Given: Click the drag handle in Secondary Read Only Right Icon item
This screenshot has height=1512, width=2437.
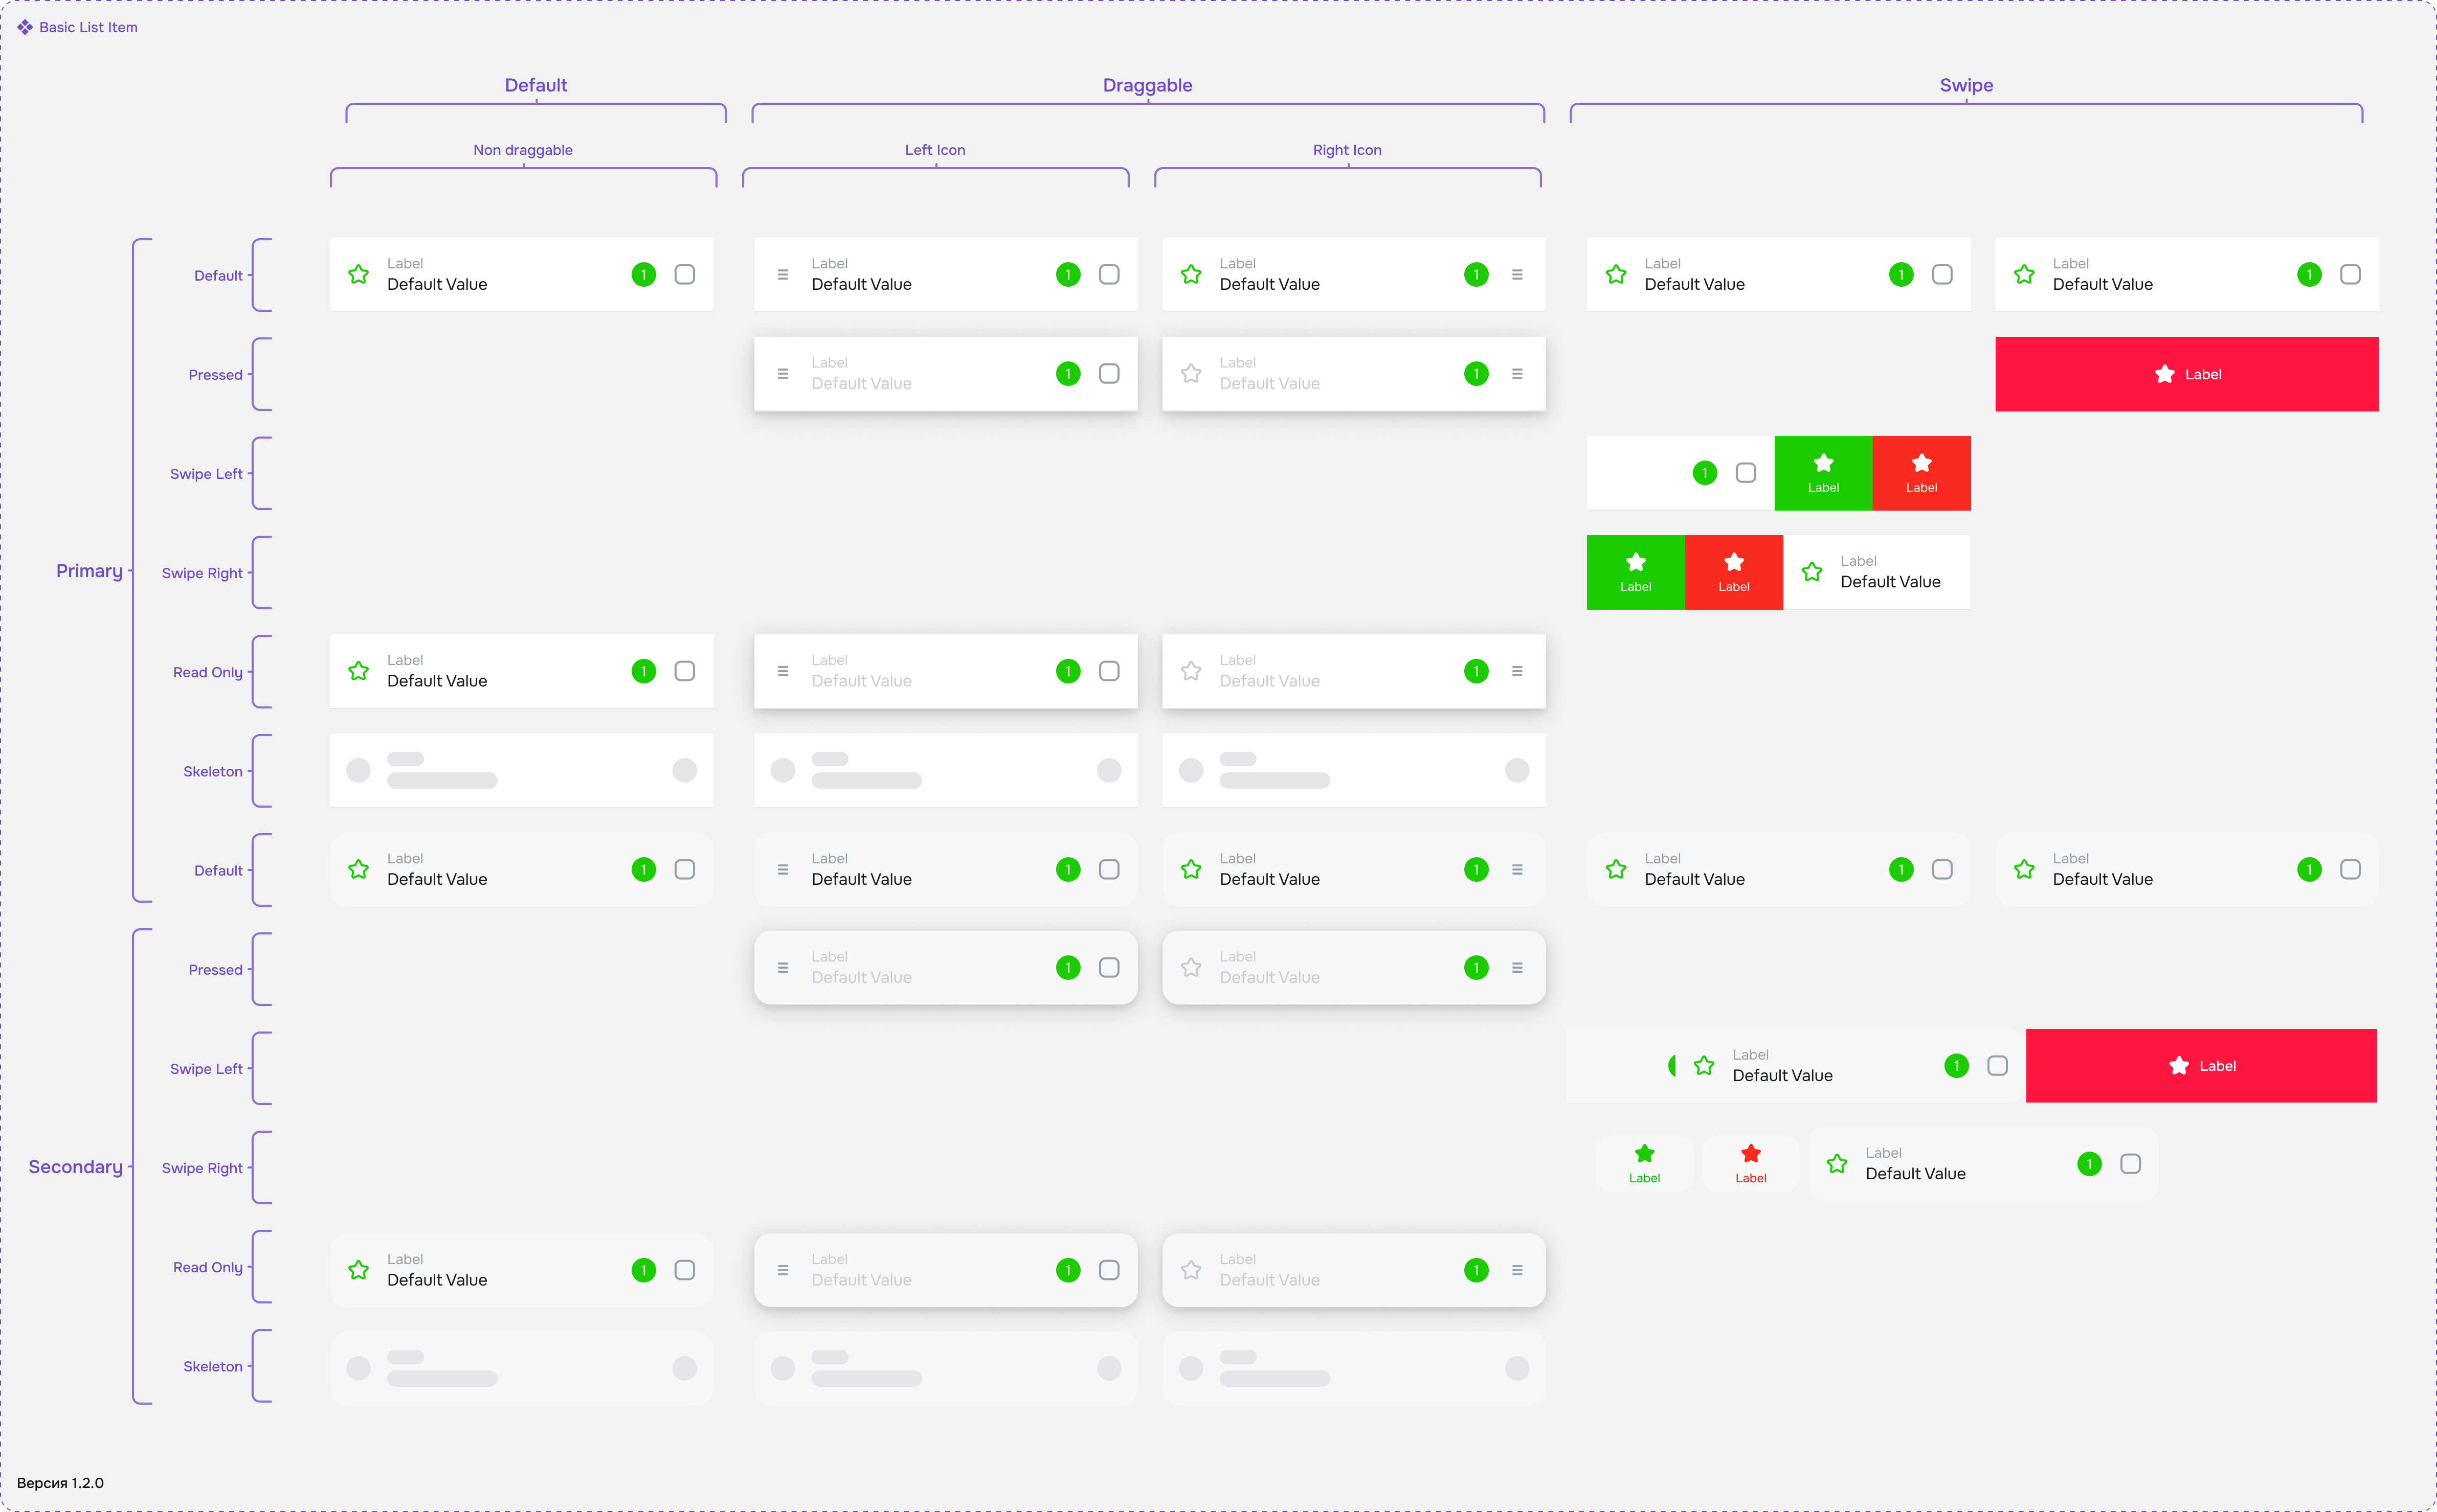Looking at the screenshot, I should coord(1517,1270).
